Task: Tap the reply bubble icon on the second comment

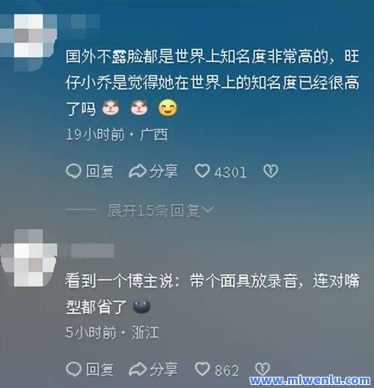Action: tap(73, 369)
